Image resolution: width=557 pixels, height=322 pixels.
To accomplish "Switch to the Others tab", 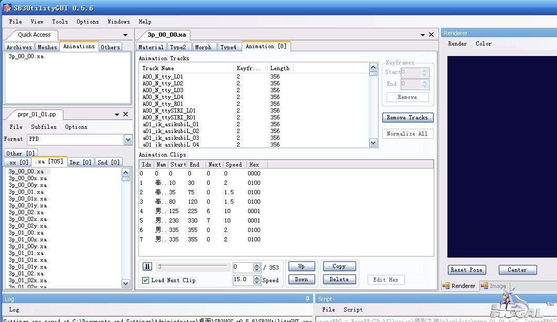I will pyautogui.click(x=110, y=47).
